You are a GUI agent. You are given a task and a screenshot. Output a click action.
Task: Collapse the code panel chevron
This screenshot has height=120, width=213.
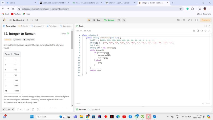pyautogui.click(x=209, y=26)
